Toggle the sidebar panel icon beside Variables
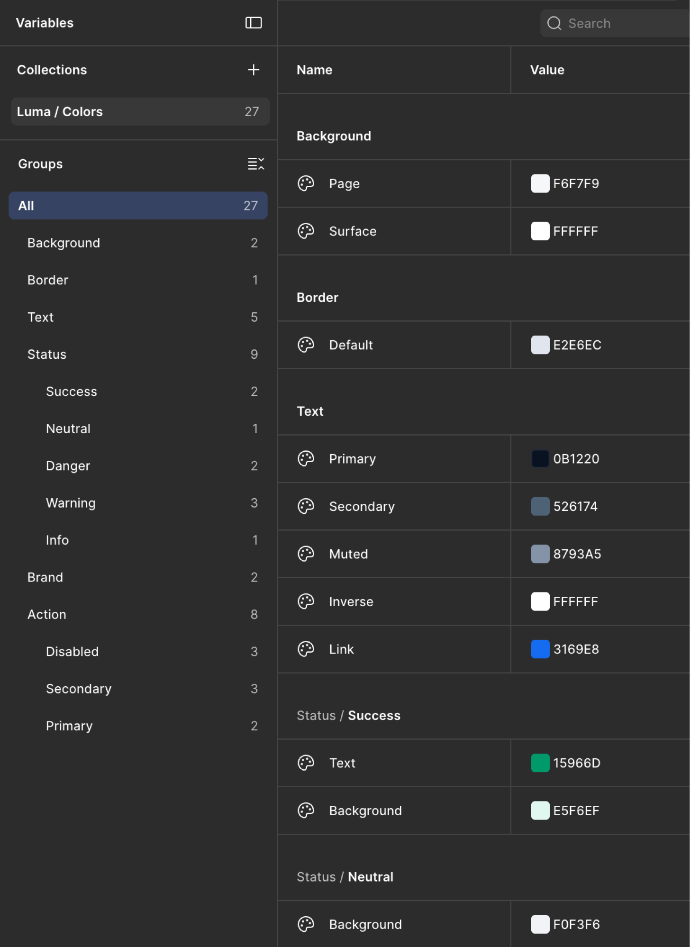The height and width of the screenshot is (947, 690). pyautogui.click(x=254, y=23)
